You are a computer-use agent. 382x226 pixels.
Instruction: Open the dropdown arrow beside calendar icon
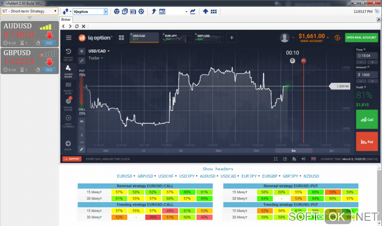pyautogui.click(x=187, y=12)
